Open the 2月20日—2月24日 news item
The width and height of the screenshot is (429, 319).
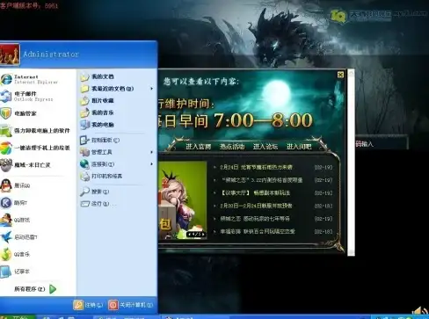point(256,206)
